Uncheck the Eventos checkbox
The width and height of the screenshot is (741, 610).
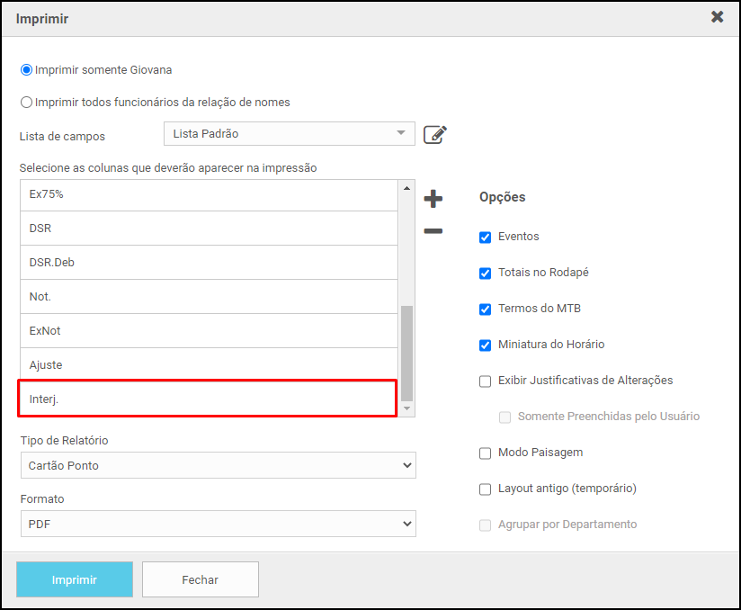[x=486, y=237]
